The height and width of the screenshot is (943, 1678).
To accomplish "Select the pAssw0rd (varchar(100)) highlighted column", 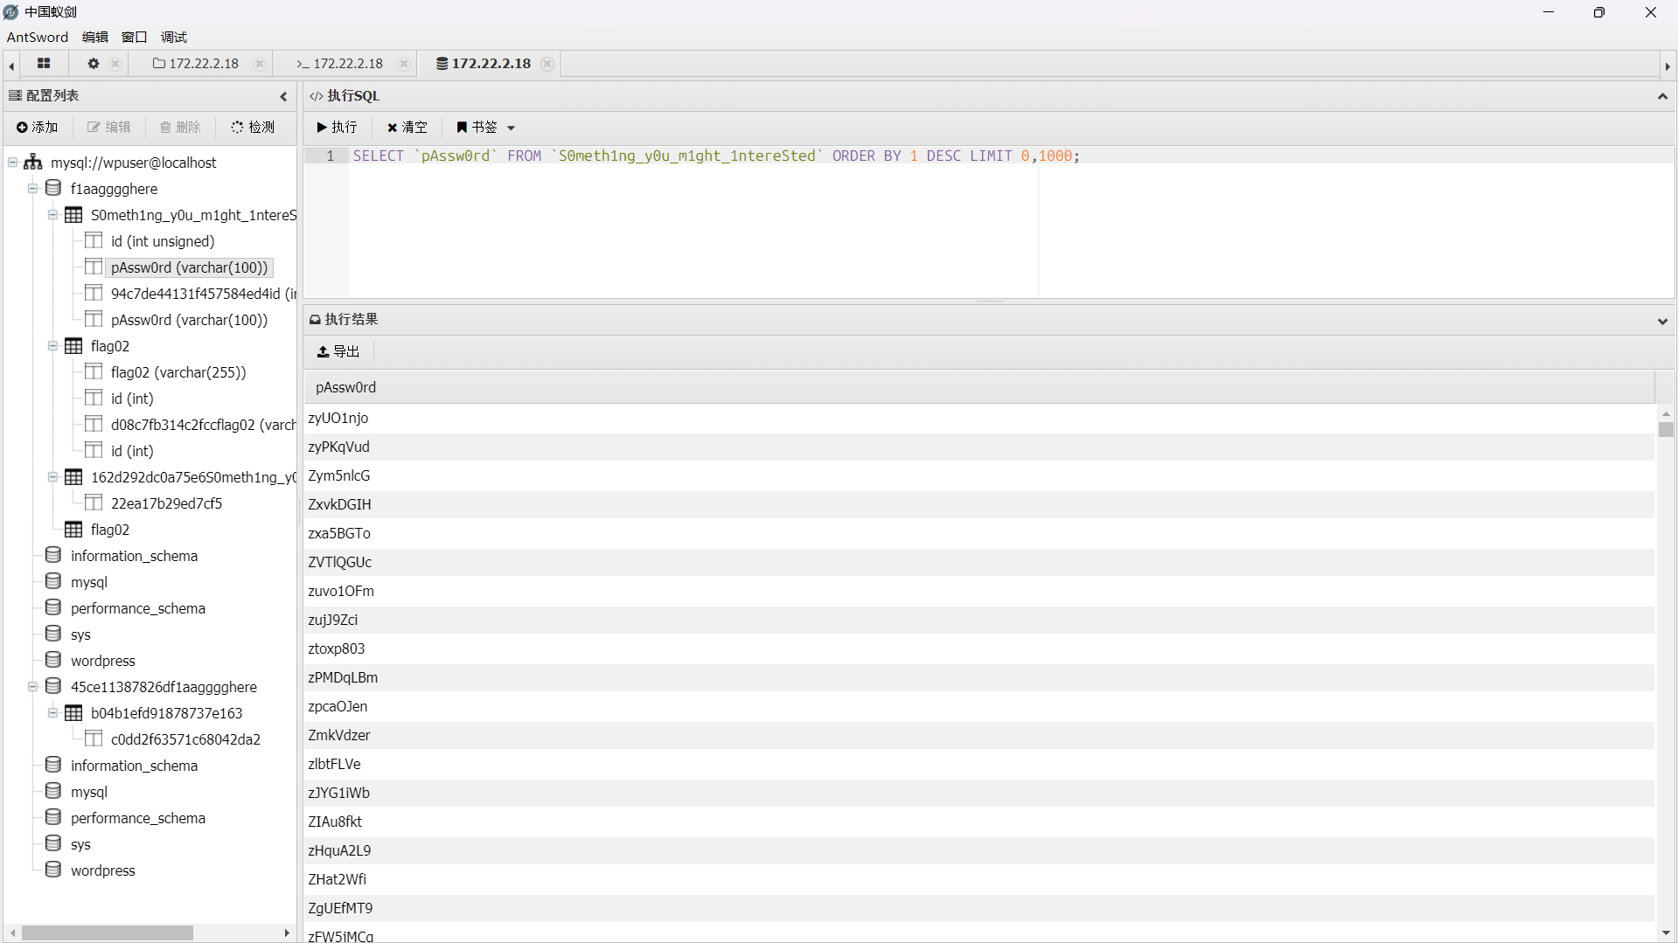I will pyautogui.click(x=189, y=267).
